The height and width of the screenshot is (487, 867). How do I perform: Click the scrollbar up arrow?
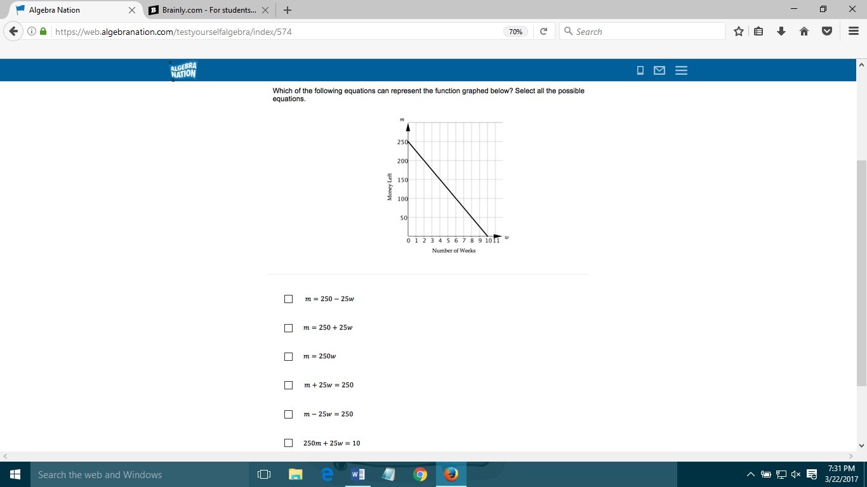pyautogui.click(x=861, y=64)
